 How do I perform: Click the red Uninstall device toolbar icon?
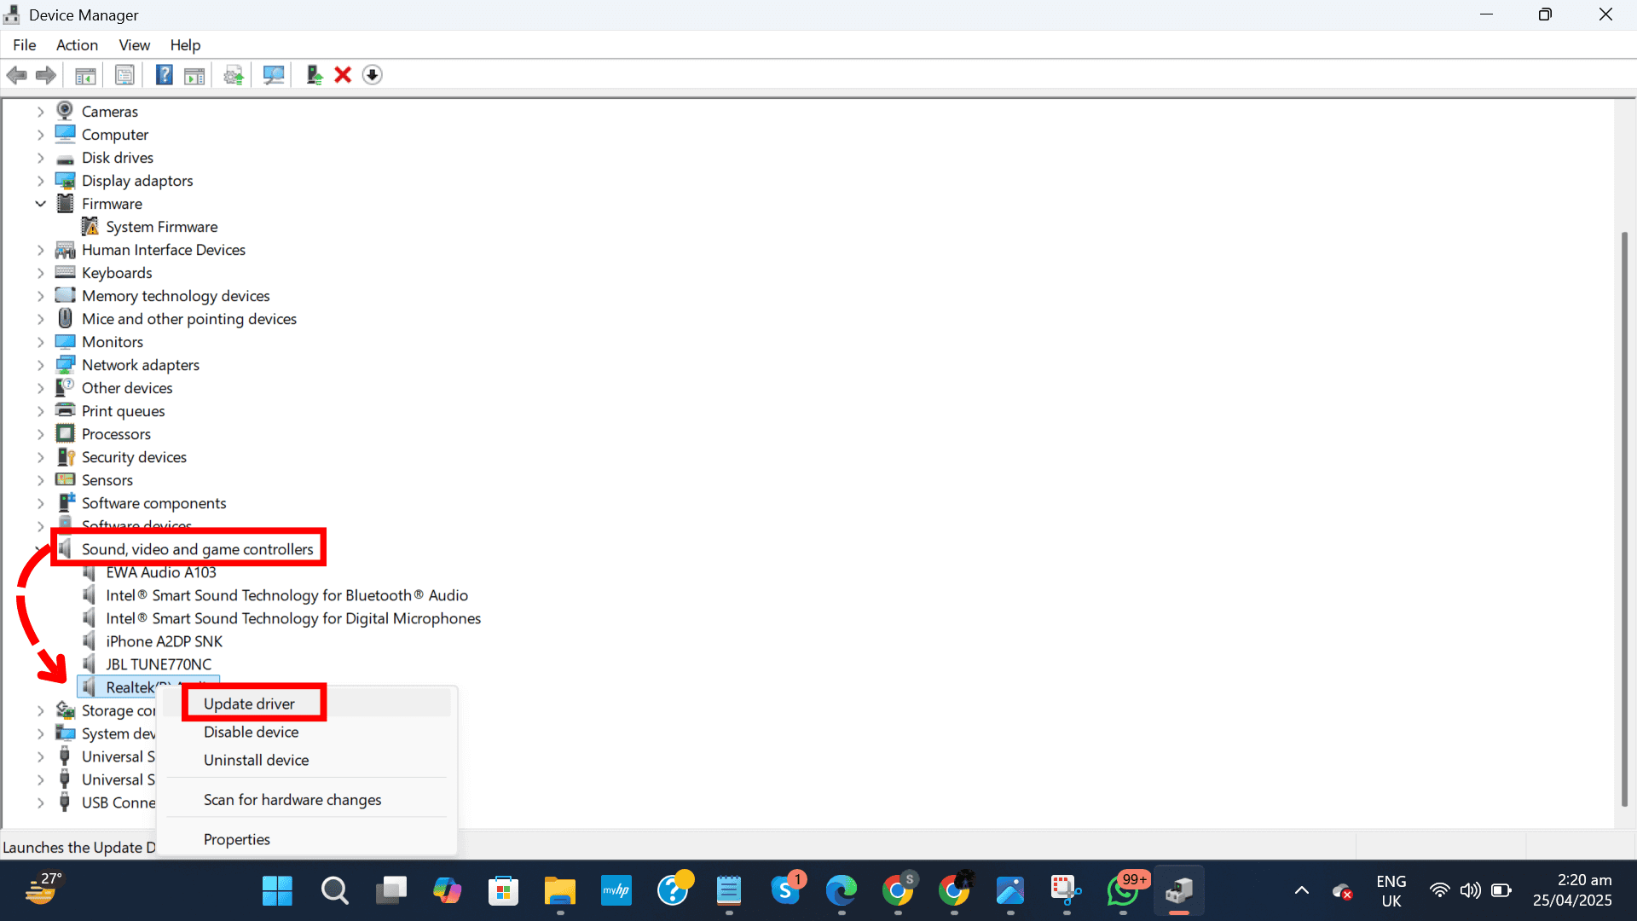[342, 75]
